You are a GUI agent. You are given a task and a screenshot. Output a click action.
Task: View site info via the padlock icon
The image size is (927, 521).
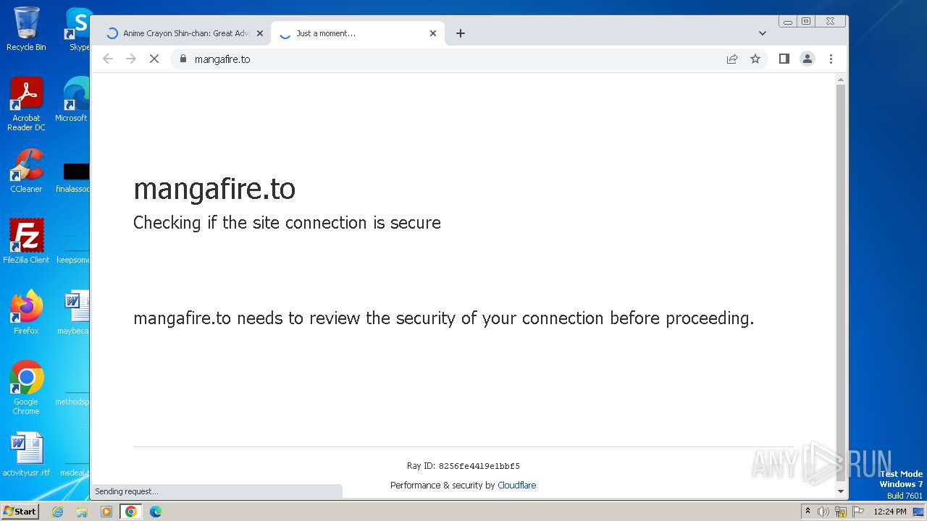(183, 59)
